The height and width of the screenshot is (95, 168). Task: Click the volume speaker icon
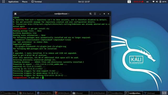[157, 2]
